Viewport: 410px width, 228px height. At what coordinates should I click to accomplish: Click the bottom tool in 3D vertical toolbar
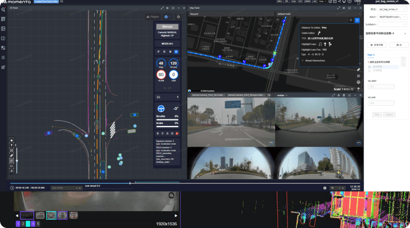coord(11,171)
